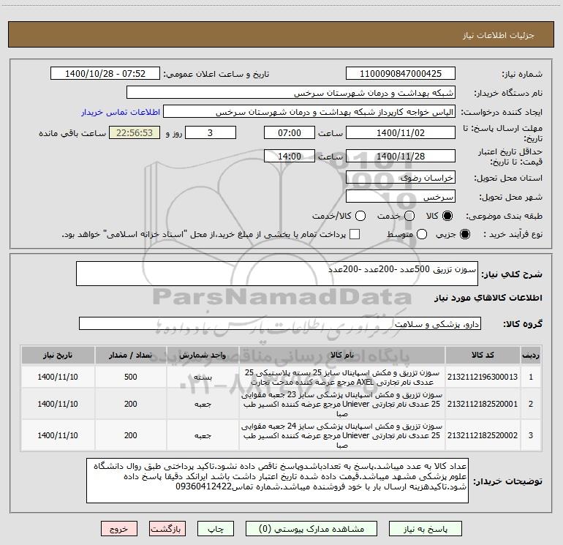Click the response deadline time 07:00

click(x=290, y=132)
